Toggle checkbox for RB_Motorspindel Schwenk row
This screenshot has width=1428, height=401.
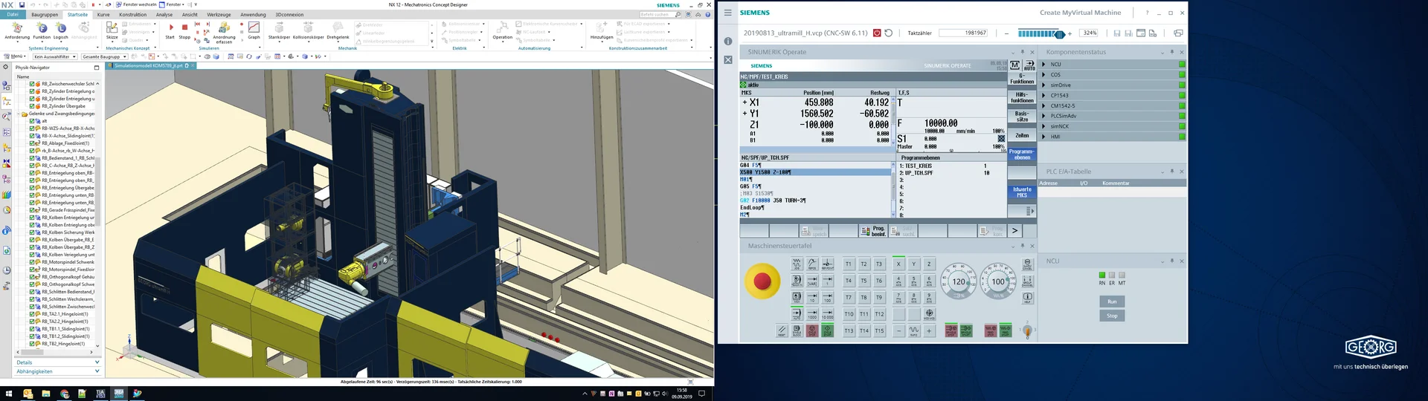click(x=32, y=262)
